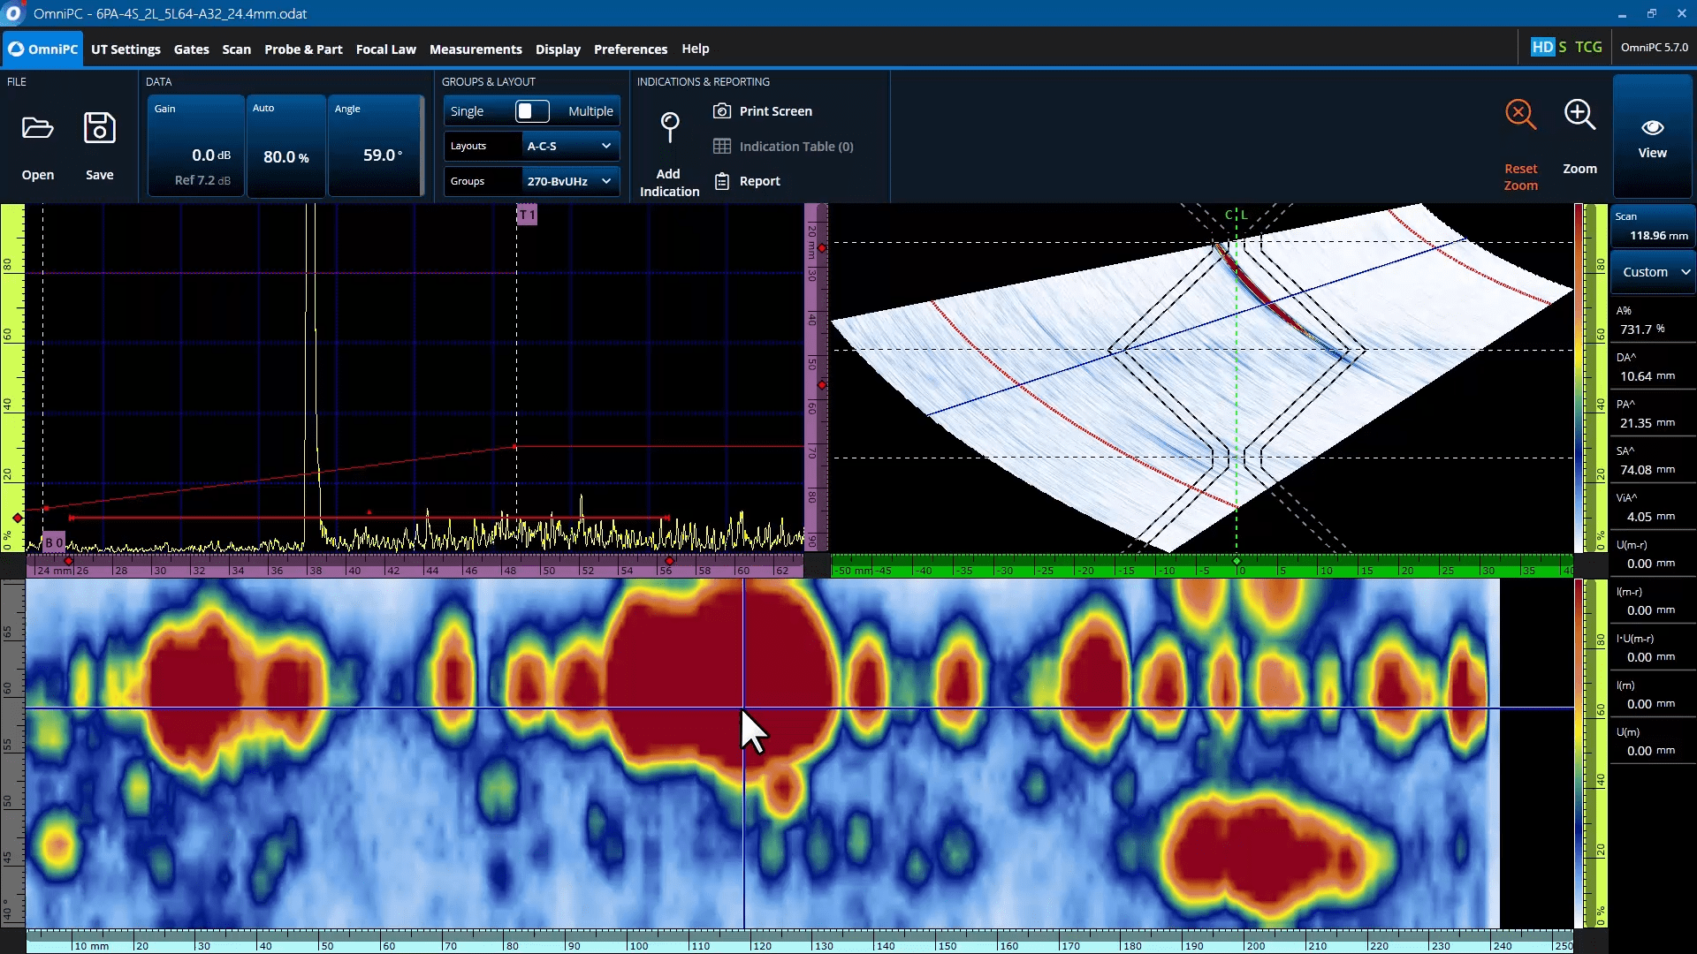Viewport: 1697px width, 954px height.
Task: Click the Reset Zoom magnifier icon
Action: pyautogui.click(x=1520, y=115)
